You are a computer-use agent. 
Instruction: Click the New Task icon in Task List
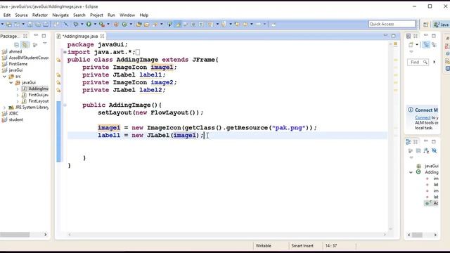tap(411, 45)
